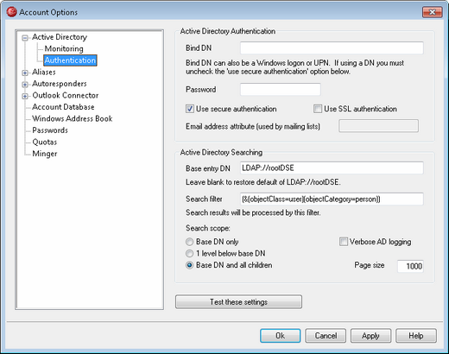
Task: Open the Quotas settings page
Action: click(x=45, y=142)
